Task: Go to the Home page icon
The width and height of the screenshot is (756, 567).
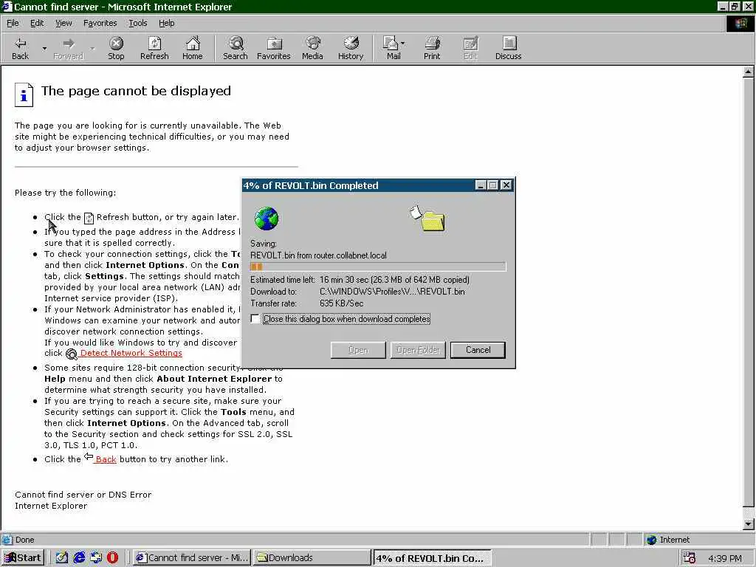Action: (x=193, y=48)
